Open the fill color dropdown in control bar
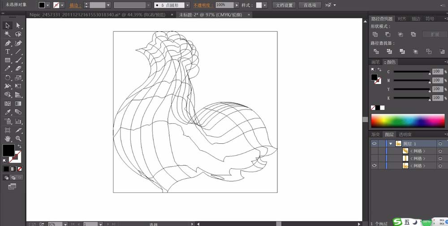This screenshot has width=448, height=226. [x=48, y=5]
